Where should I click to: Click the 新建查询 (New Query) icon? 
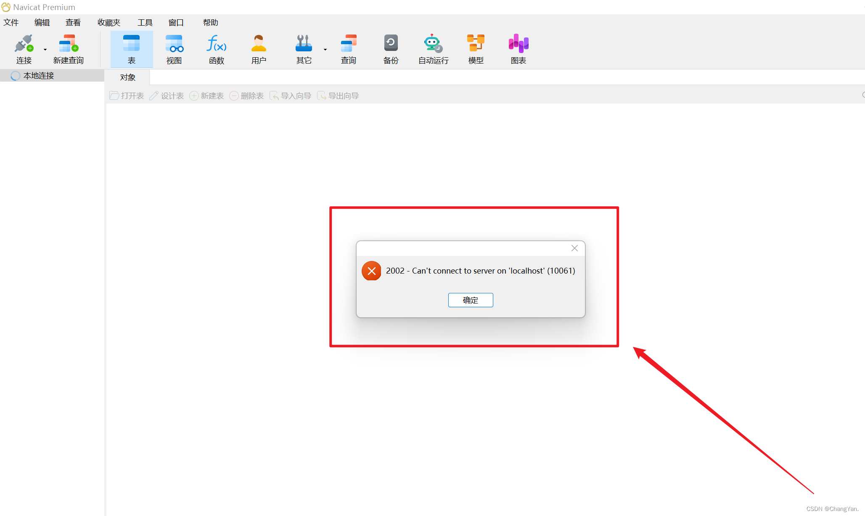click(x=69, y=44)
